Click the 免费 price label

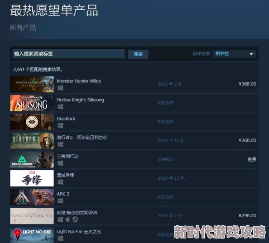pos(252,159)
